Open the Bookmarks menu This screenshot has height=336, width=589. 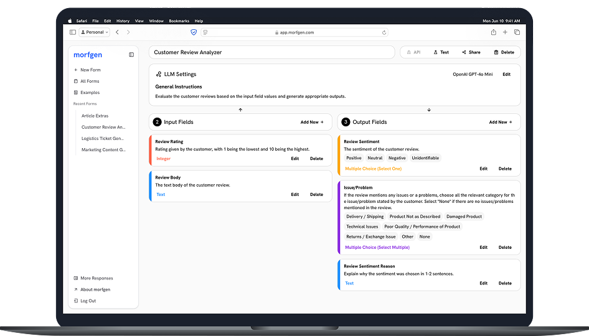click(179, 21)
